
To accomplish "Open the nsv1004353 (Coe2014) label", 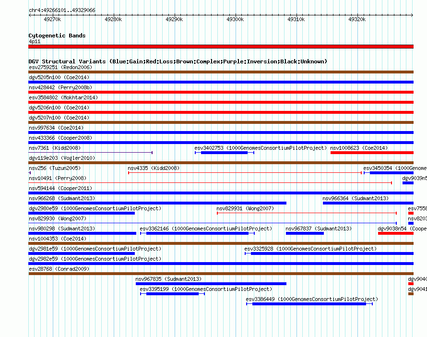I will 58,239.
